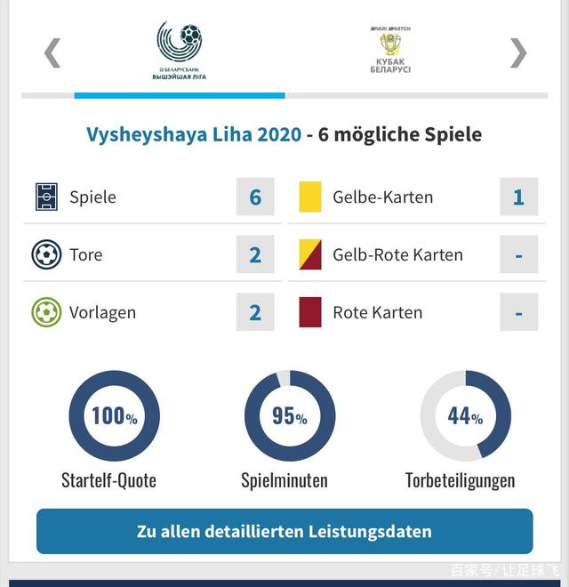
Task: Click the Vorlagen count value 2
Action: tap(255, 312)
